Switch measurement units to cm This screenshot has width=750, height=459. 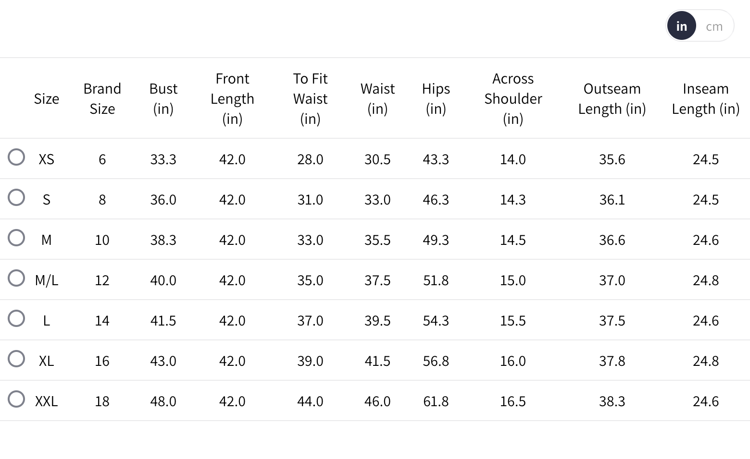point(714,26)
